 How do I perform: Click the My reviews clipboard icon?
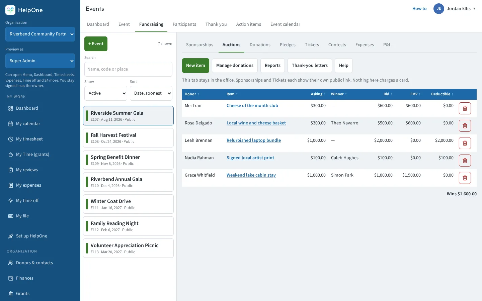(x=11, y=170)
